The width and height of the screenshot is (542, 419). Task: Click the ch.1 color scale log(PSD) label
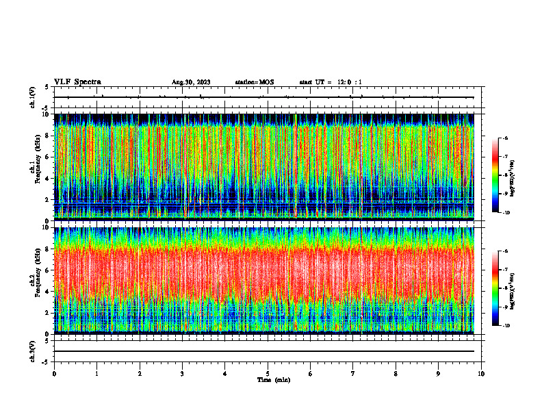(513, 179)
